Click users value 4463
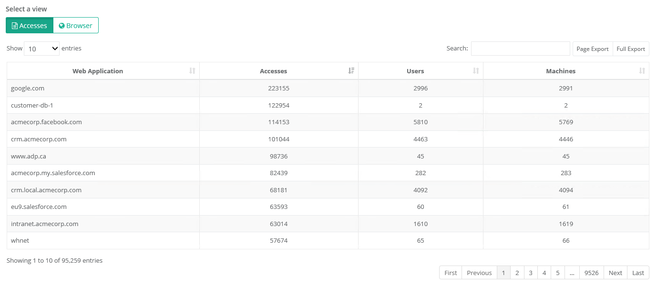657x286 pixels. pos(421,139)
